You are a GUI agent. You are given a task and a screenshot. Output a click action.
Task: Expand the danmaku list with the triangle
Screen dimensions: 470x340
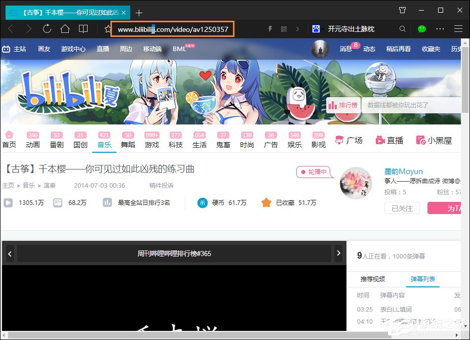point(465,326)
